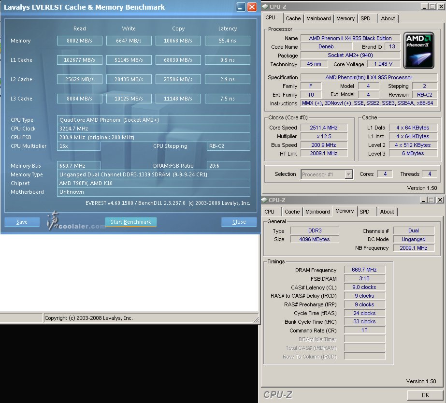Open Cache tab in lower CPU-Z window
The width and height of the screenshot is (446, 403).
coord(292,212)
